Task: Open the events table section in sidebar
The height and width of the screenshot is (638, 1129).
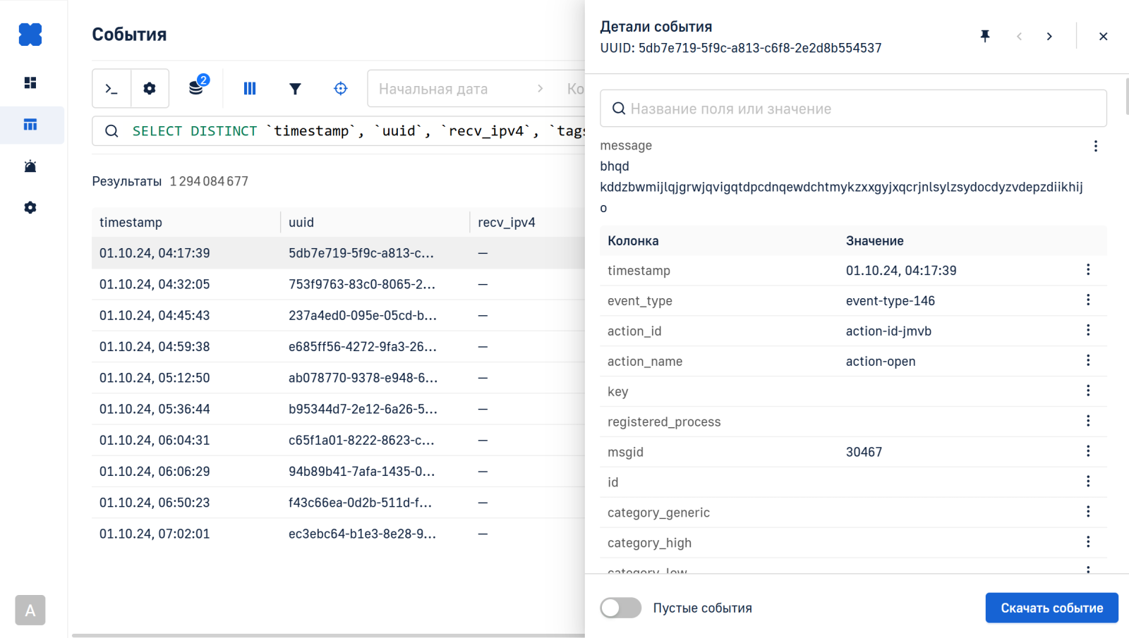Action: 30,125
